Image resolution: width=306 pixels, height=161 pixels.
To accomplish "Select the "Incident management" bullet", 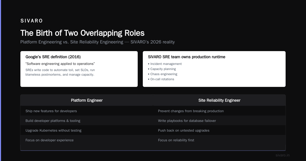I will coord(165,64).
